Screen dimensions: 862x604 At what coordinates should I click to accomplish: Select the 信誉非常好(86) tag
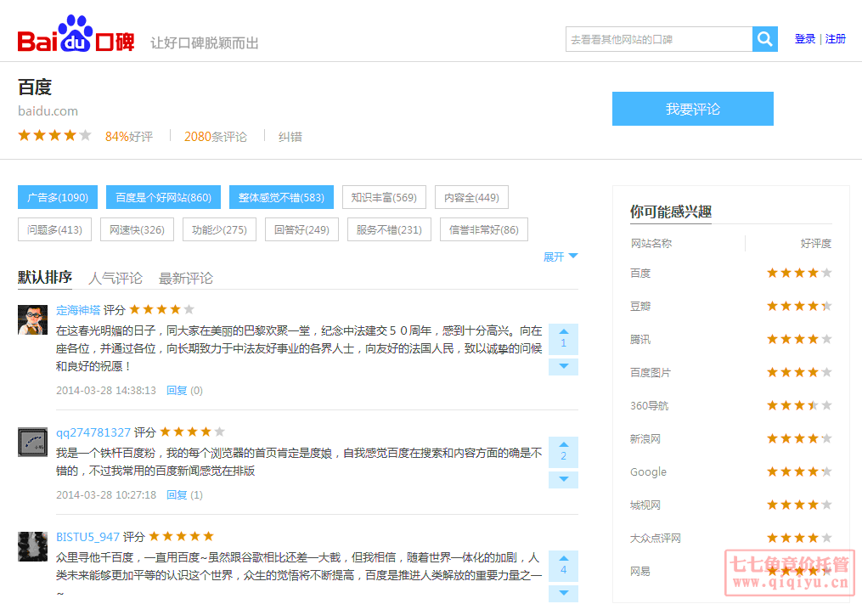pyautogui.click(x=484, y=230)
